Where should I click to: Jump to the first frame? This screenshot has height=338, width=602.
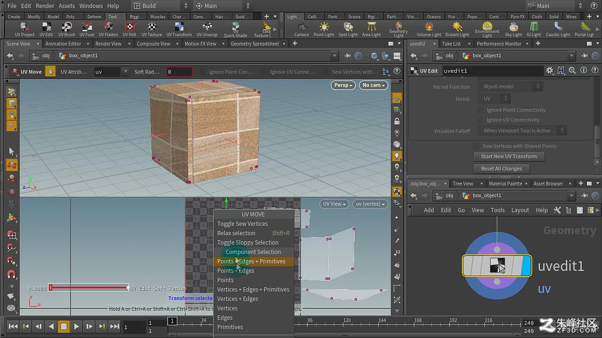click(13, 326)
